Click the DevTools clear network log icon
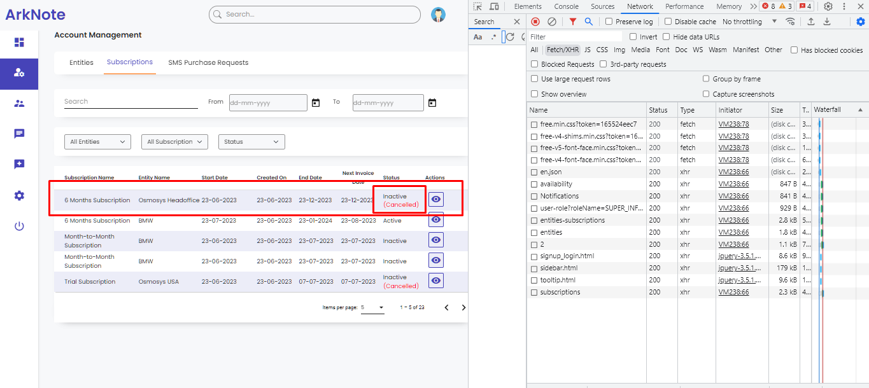This screenshot has width=869, height=388. pyautogui.click(x=552, y=22)
